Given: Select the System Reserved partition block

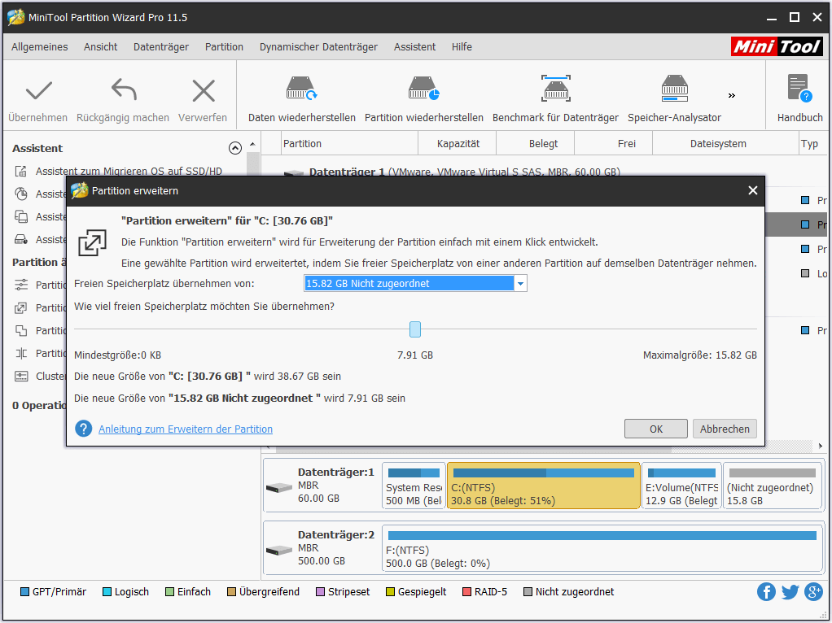Looking at the screenshot, I should [414, 486].
